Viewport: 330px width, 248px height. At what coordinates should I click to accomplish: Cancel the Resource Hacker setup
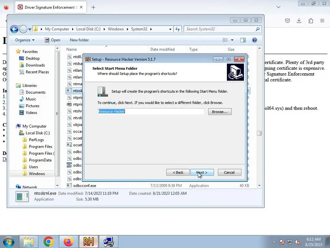click(229, 172)
